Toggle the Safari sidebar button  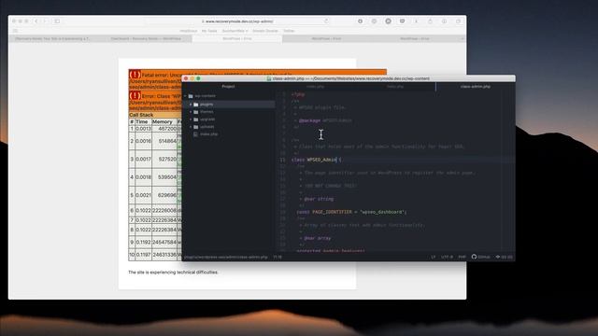coord(57,21)
